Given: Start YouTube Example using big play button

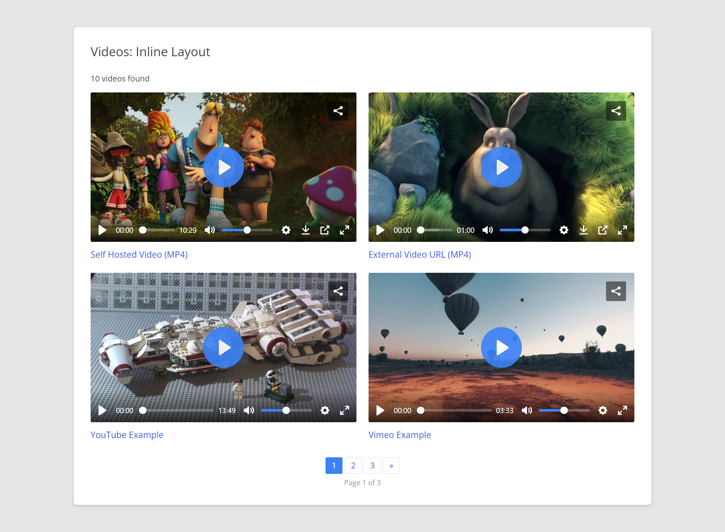Looking at the screenshot, I should click(x=224, y=347).
